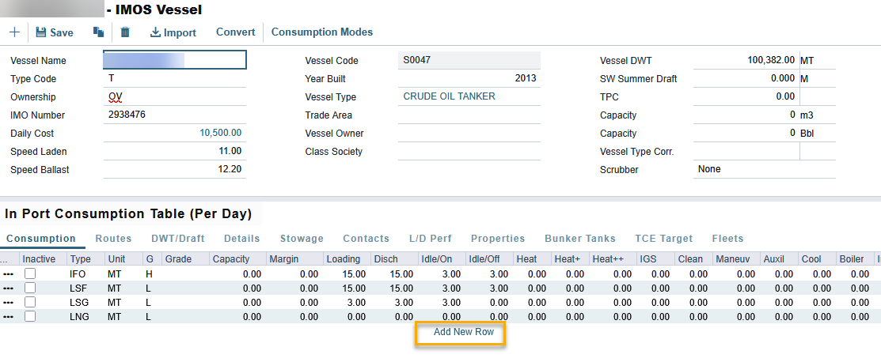Open the Scrubber field showing None
This screenshot has width=881, height=362.
[763, 169]
